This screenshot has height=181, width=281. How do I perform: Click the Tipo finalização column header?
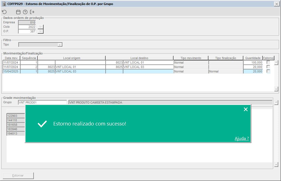(226, 58)
